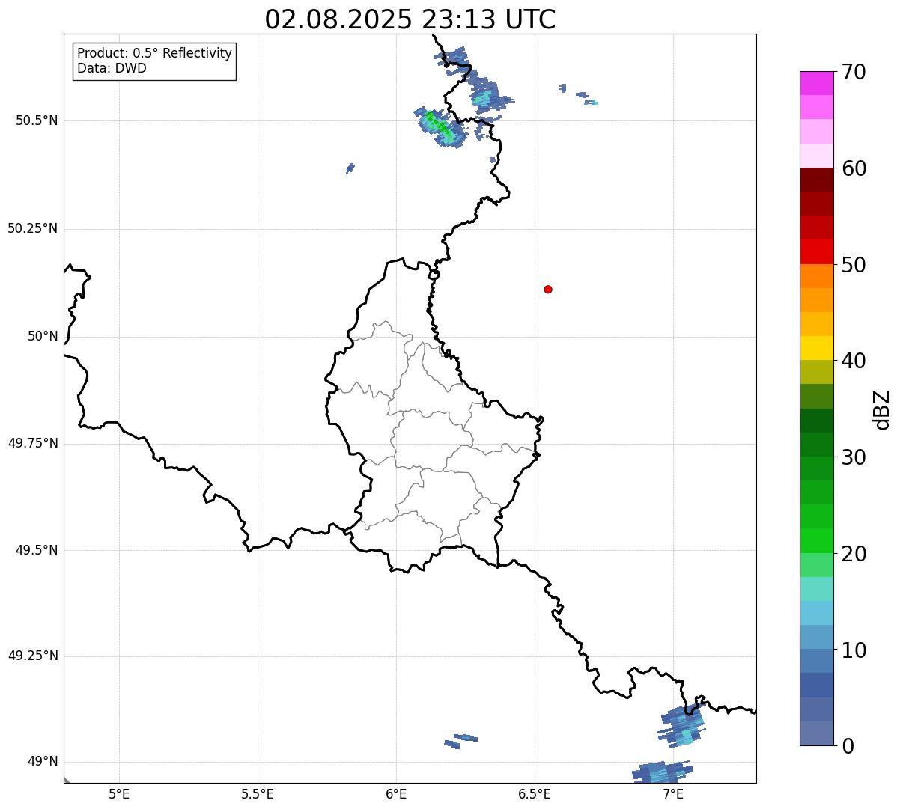
Task: Click the "49.5°N" latitude label
Action: (x=37, y=550)
